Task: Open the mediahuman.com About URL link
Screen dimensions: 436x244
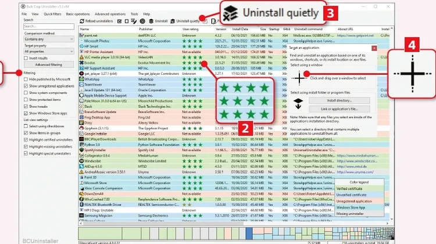Action: click(358, 156)
